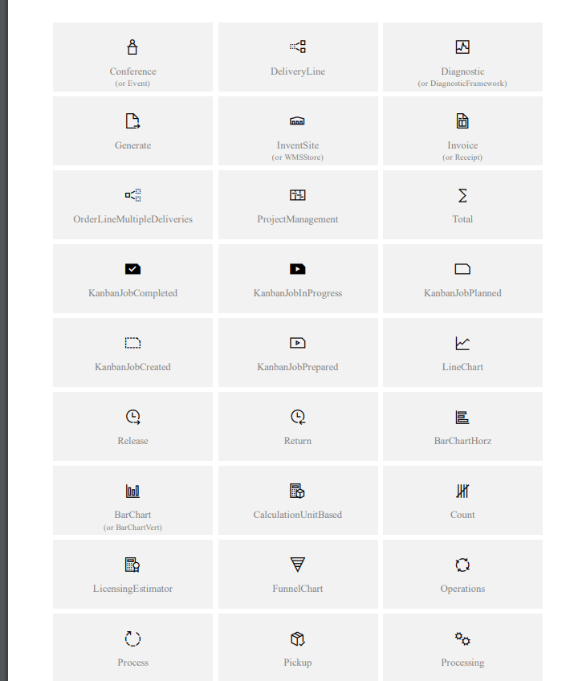Select the Count tally icon
Viewport: 562px width, 681px height.
click(x=462, y=491)
